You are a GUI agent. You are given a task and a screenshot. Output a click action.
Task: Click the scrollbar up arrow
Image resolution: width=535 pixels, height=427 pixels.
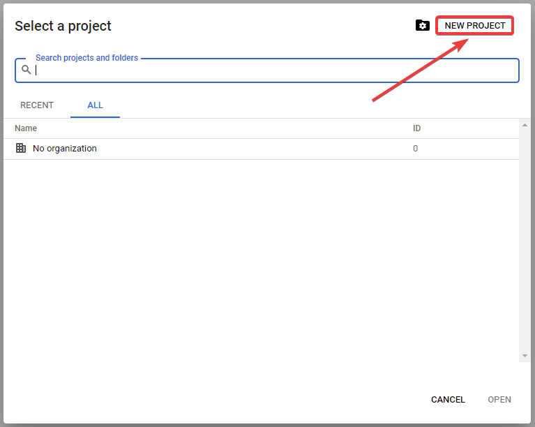(525, 126)
